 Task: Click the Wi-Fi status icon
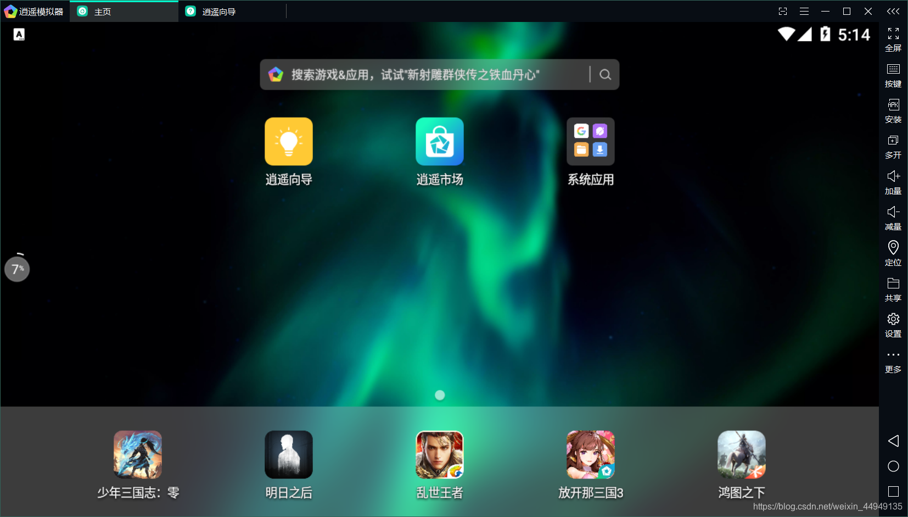[x=787, y=34]
